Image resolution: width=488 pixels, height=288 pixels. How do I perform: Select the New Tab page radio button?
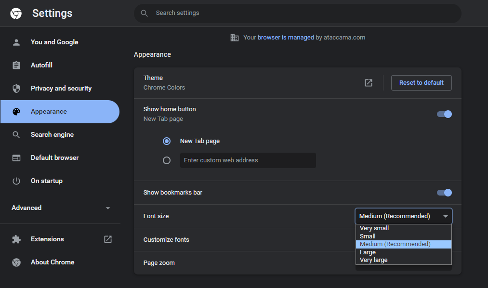tap(167, 141)
